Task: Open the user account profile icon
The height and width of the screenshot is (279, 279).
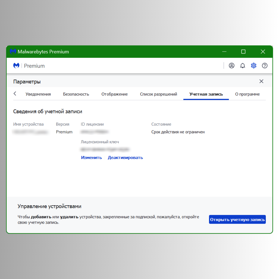Action: click(x=231, y=66)
